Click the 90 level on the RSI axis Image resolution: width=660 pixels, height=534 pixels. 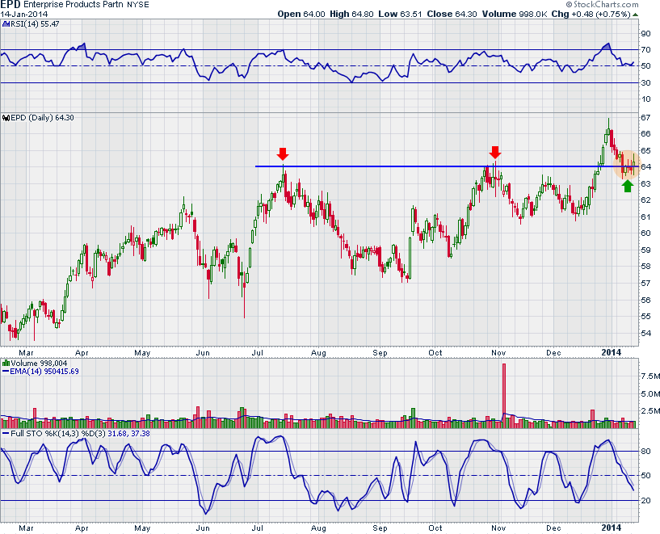(x=645, y=34)
